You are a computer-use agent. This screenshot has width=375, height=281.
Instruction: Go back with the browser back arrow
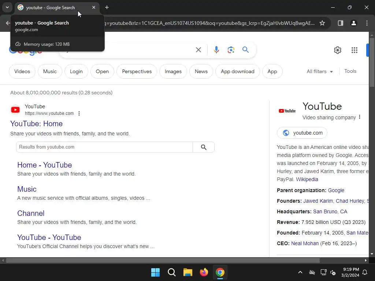click(x=8, y=23)
